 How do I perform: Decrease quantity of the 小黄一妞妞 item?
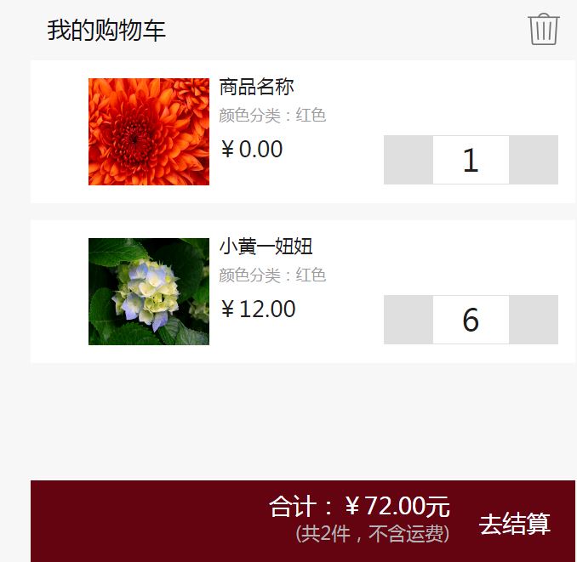[408, 320]
